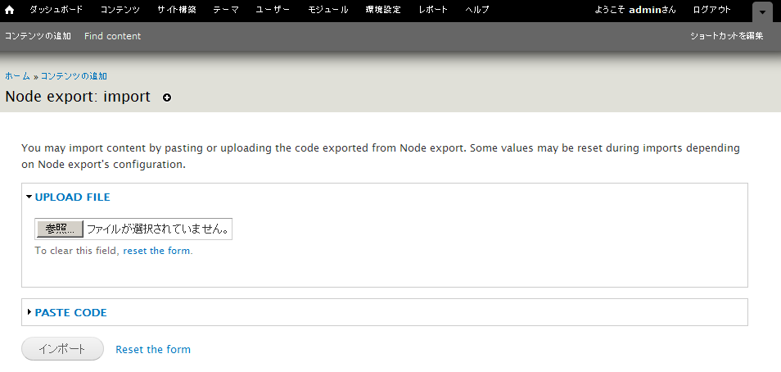Open the レポート menu
This screenshot has height=372, width=781.
coord(433,10)
